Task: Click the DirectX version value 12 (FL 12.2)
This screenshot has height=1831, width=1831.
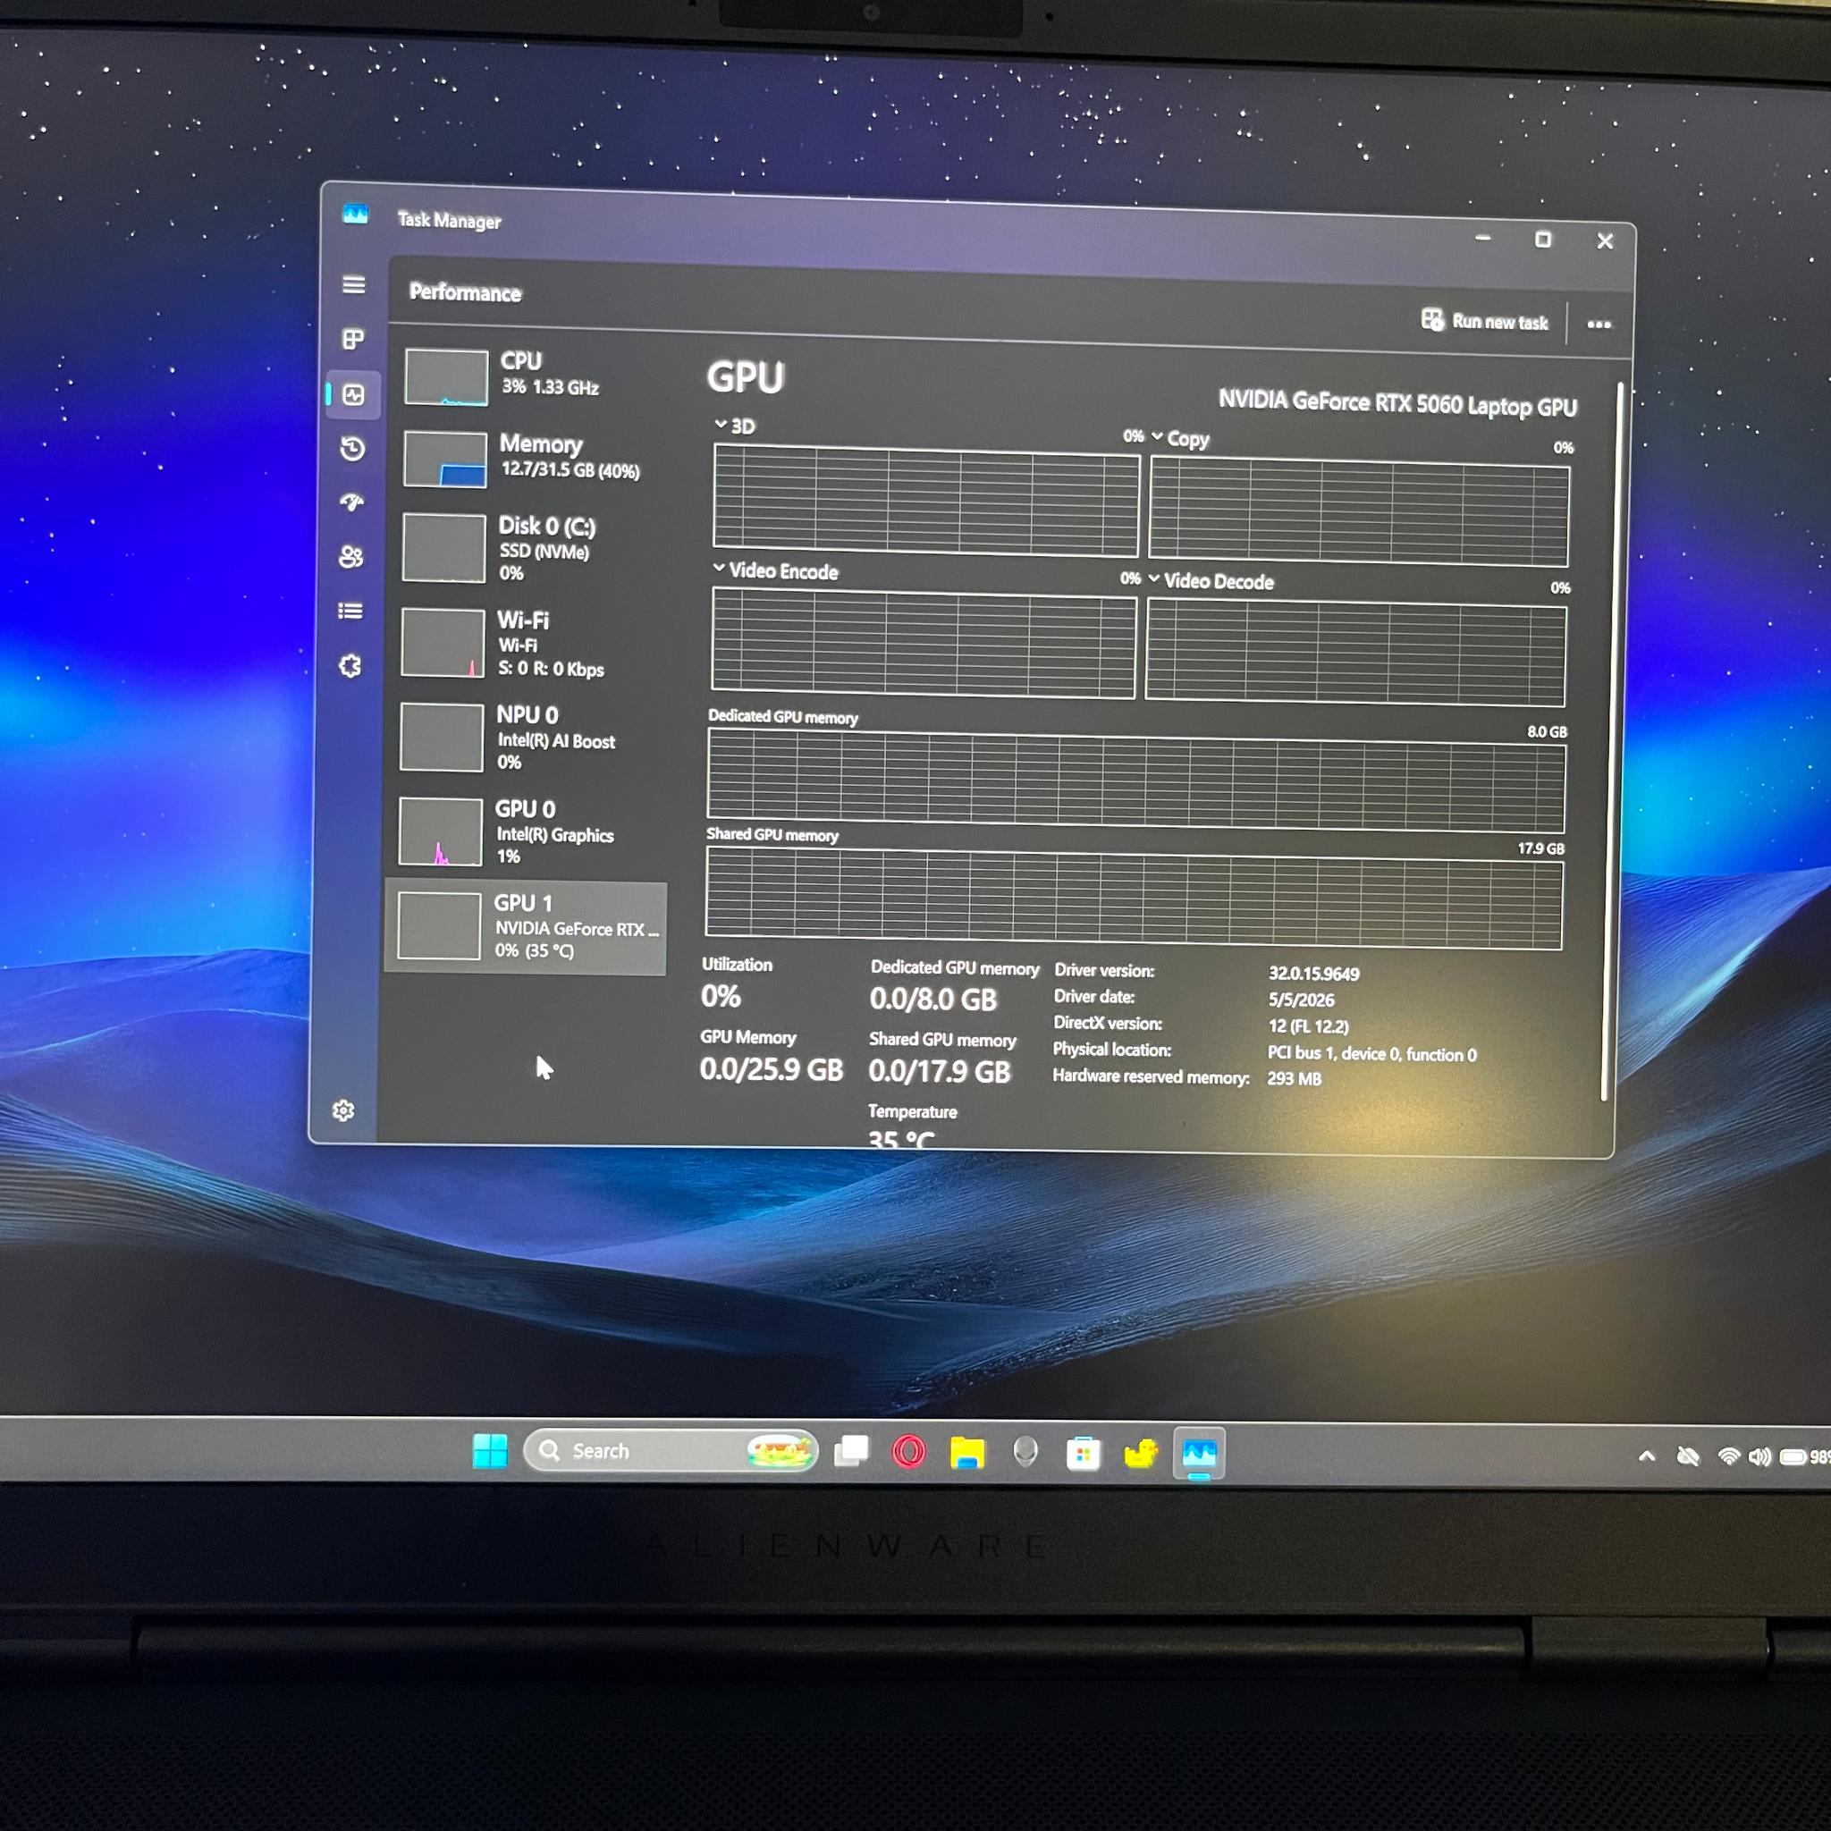Action: (1308, 1026)
